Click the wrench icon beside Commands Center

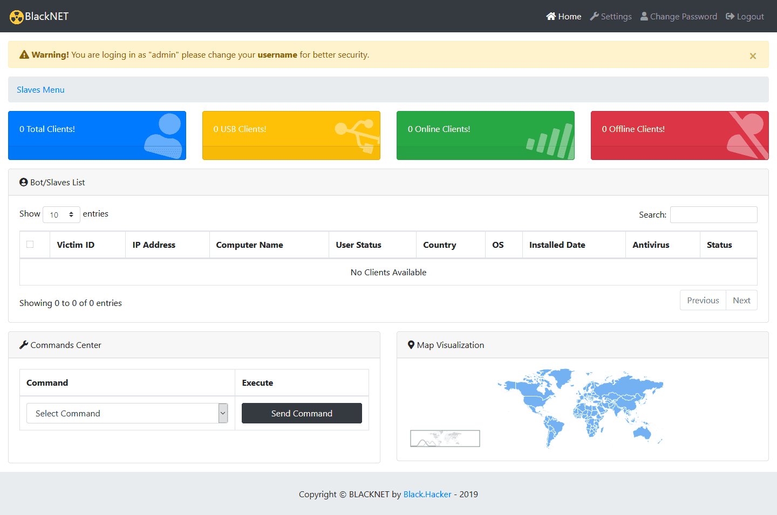point(24,345)
